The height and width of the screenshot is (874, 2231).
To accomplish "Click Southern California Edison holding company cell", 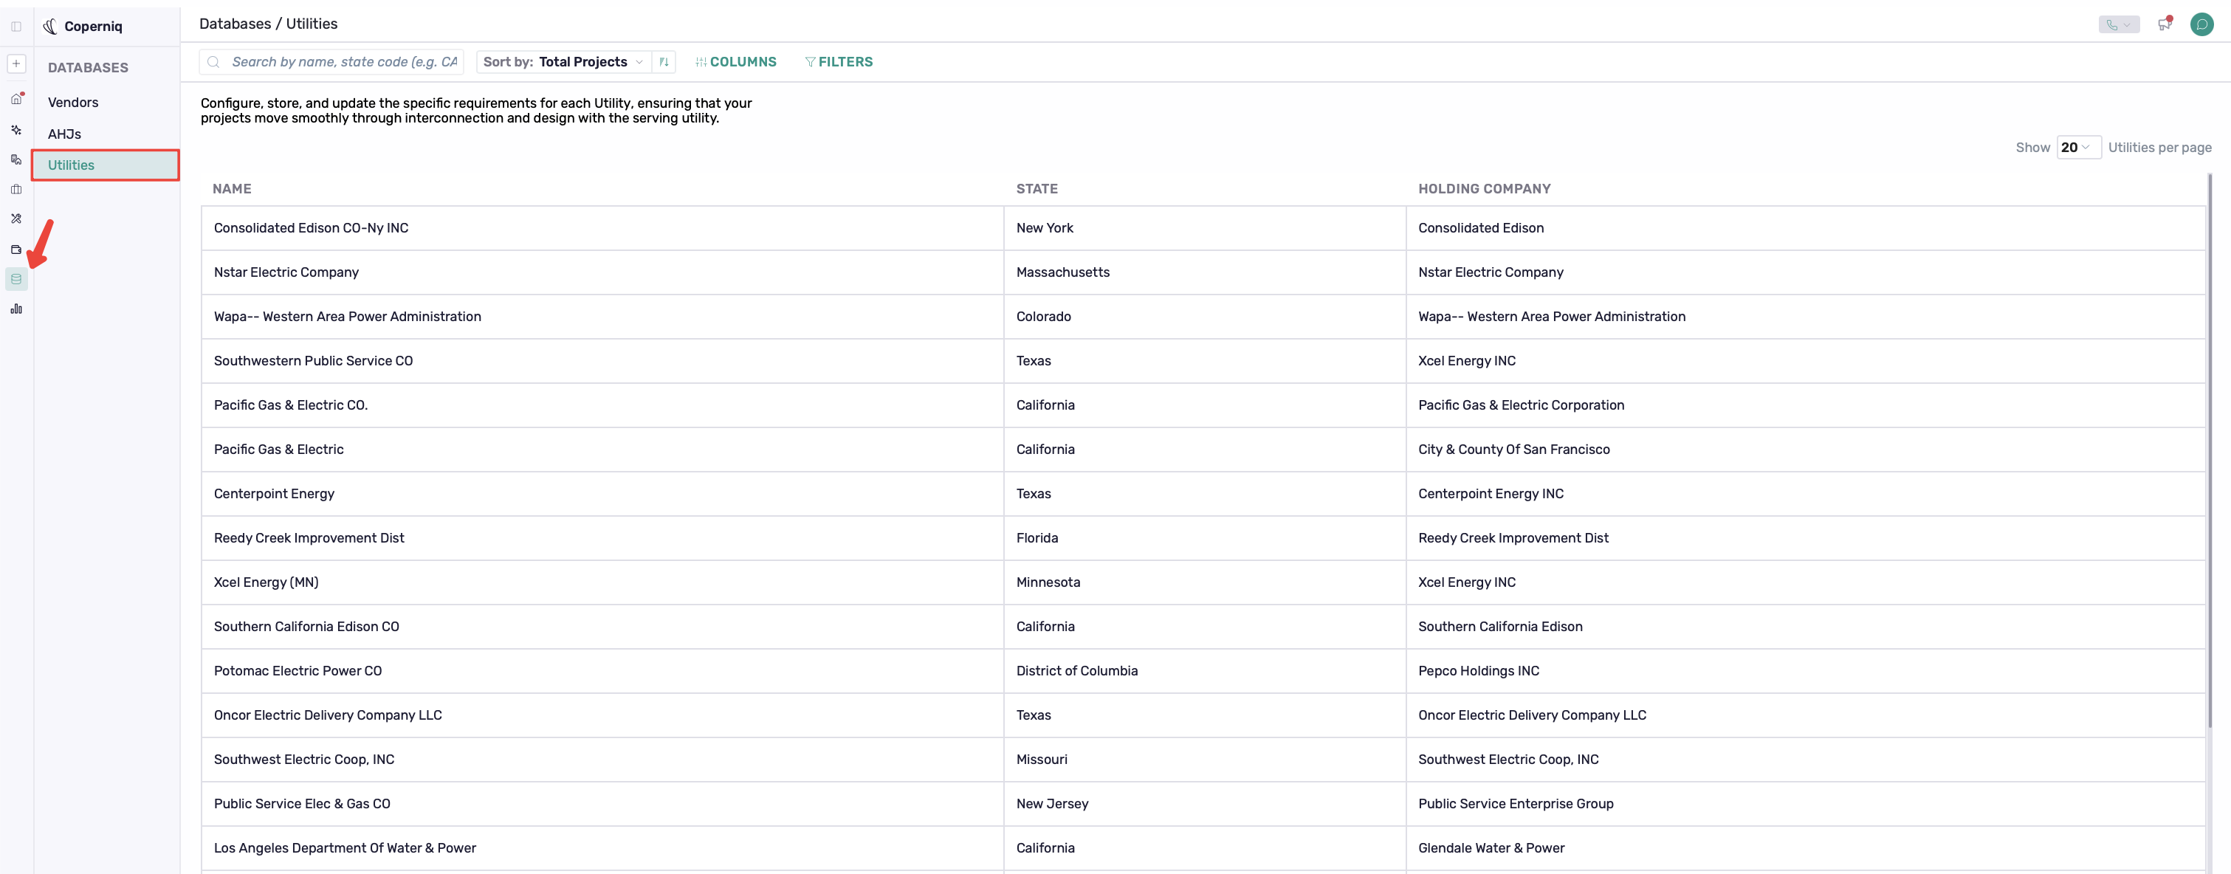I will pos(1806,626).
